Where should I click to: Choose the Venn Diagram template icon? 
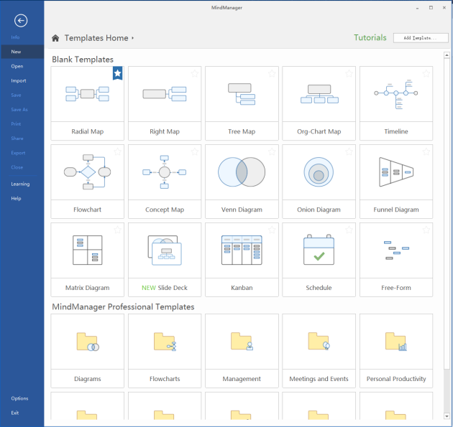point(242,172)
